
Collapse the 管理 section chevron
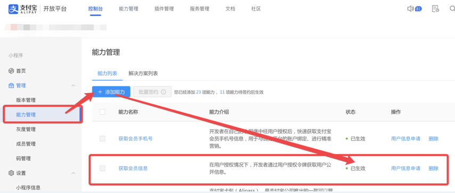click(x=74, y=86)
